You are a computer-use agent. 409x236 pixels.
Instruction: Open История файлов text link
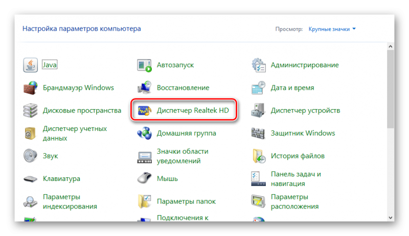coord(298,156)
